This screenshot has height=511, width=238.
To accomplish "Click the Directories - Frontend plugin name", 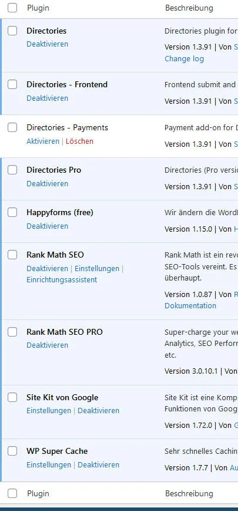I will coord(67,84).
